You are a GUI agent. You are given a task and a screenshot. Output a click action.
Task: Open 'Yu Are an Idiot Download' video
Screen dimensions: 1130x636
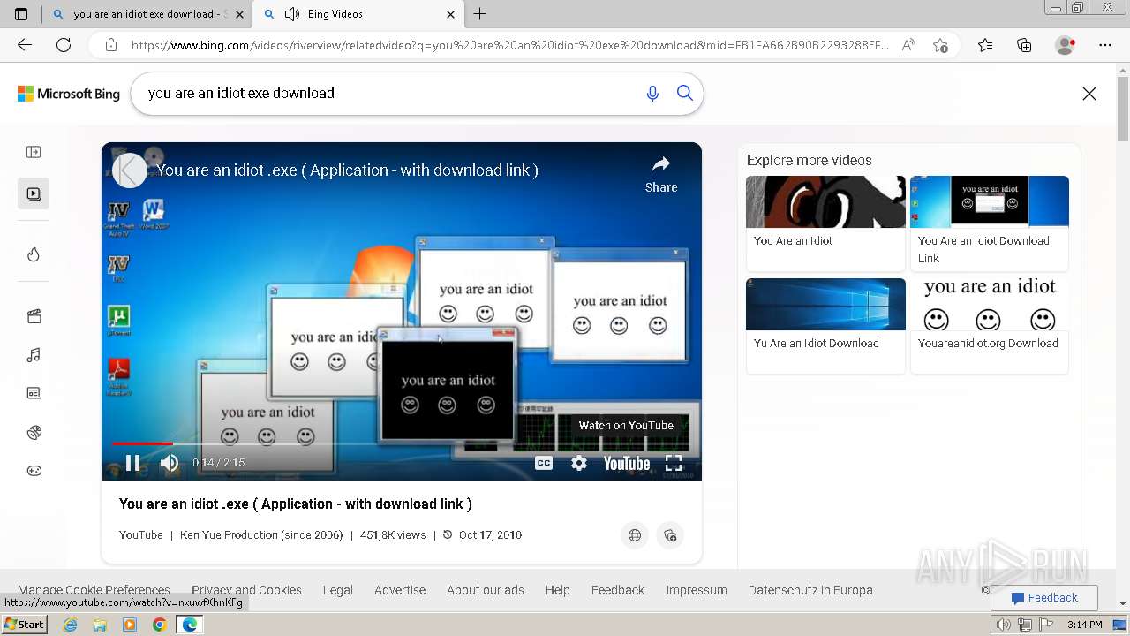[x=825, y=325]
